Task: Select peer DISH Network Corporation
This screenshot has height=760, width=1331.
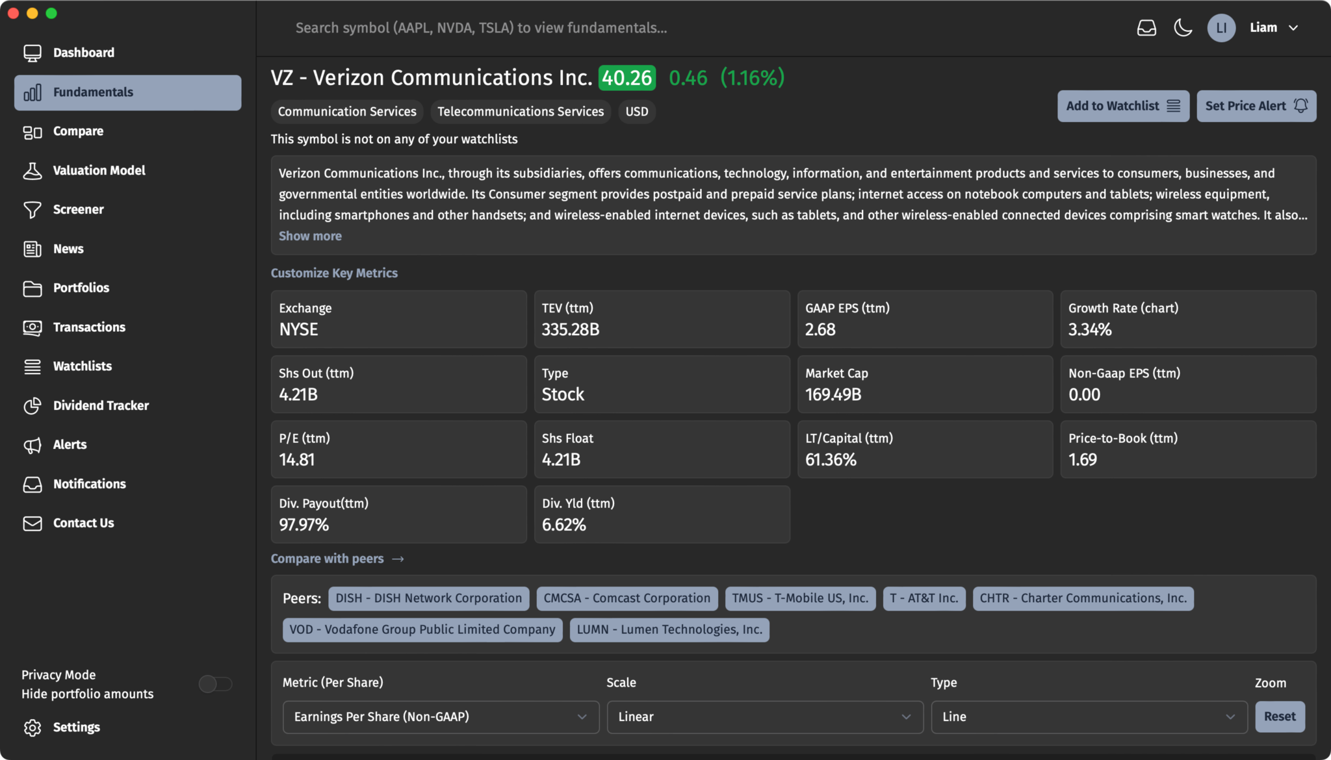Action: [428, 598]
